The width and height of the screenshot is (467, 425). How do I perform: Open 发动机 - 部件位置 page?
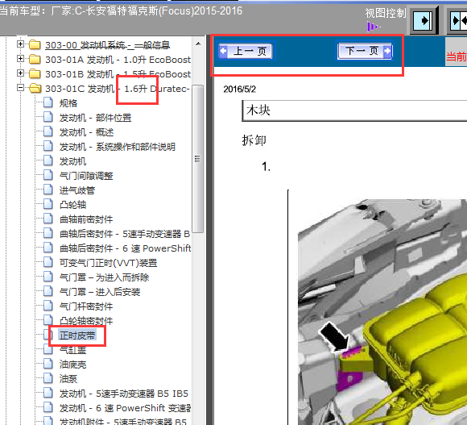(x=95, y=118)
